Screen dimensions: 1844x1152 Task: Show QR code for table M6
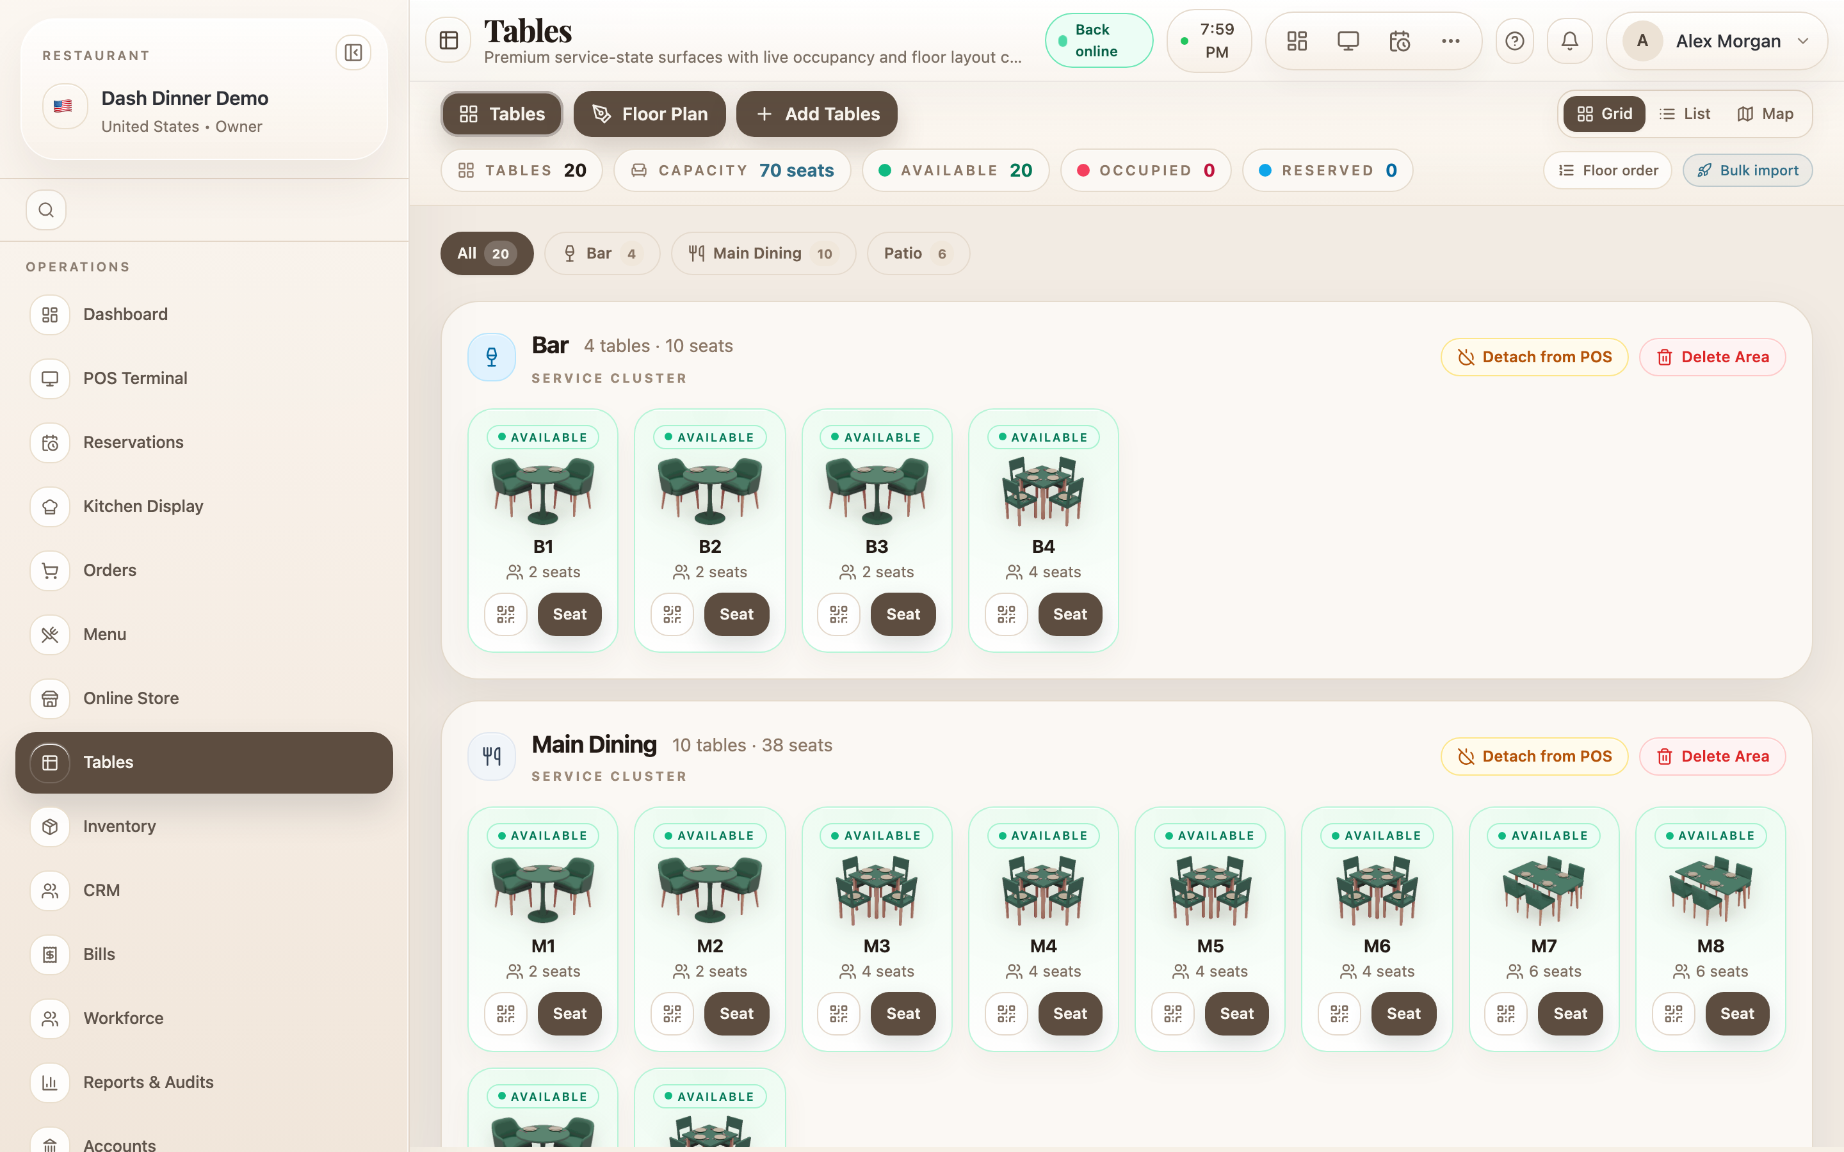click(x=1339, y=1013)
